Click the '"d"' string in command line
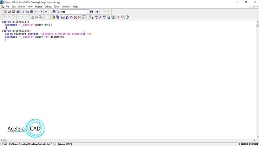Screen dimensions: 259x146 coord(47,37)
